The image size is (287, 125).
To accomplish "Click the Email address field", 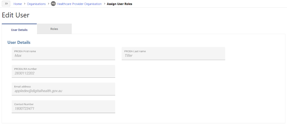I will (x=63, y=89).
